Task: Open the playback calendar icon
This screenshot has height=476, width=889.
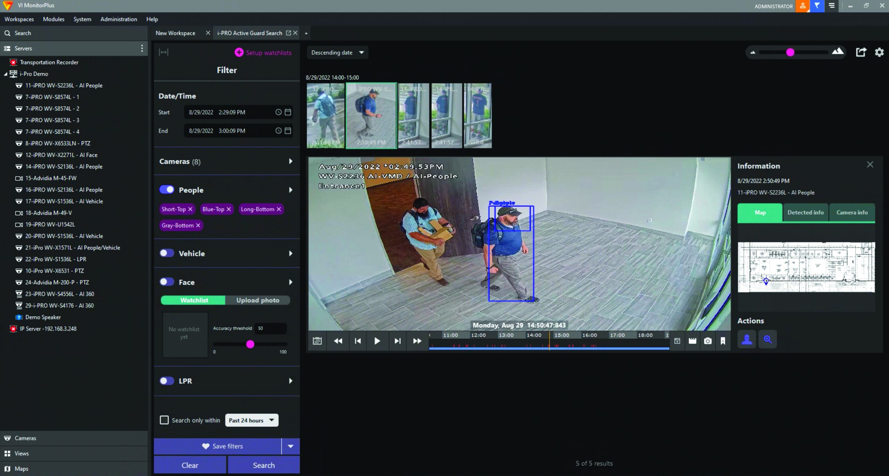Action: point(317,341)
